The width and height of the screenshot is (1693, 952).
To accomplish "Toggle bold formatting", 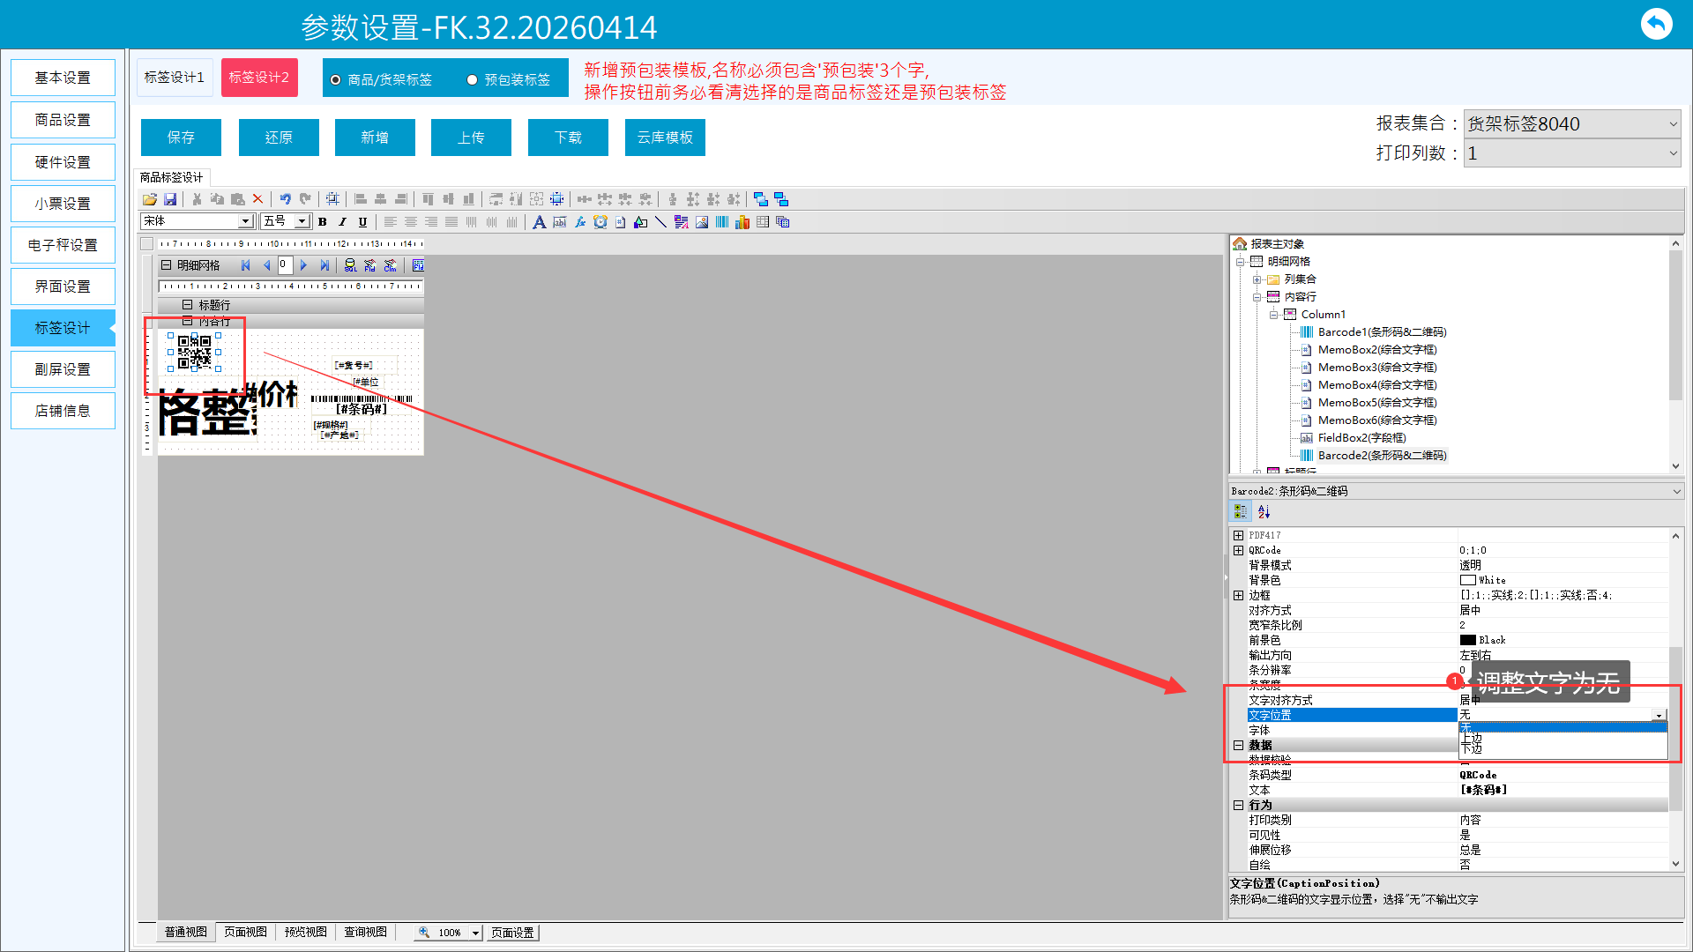I will click(323, 222).
